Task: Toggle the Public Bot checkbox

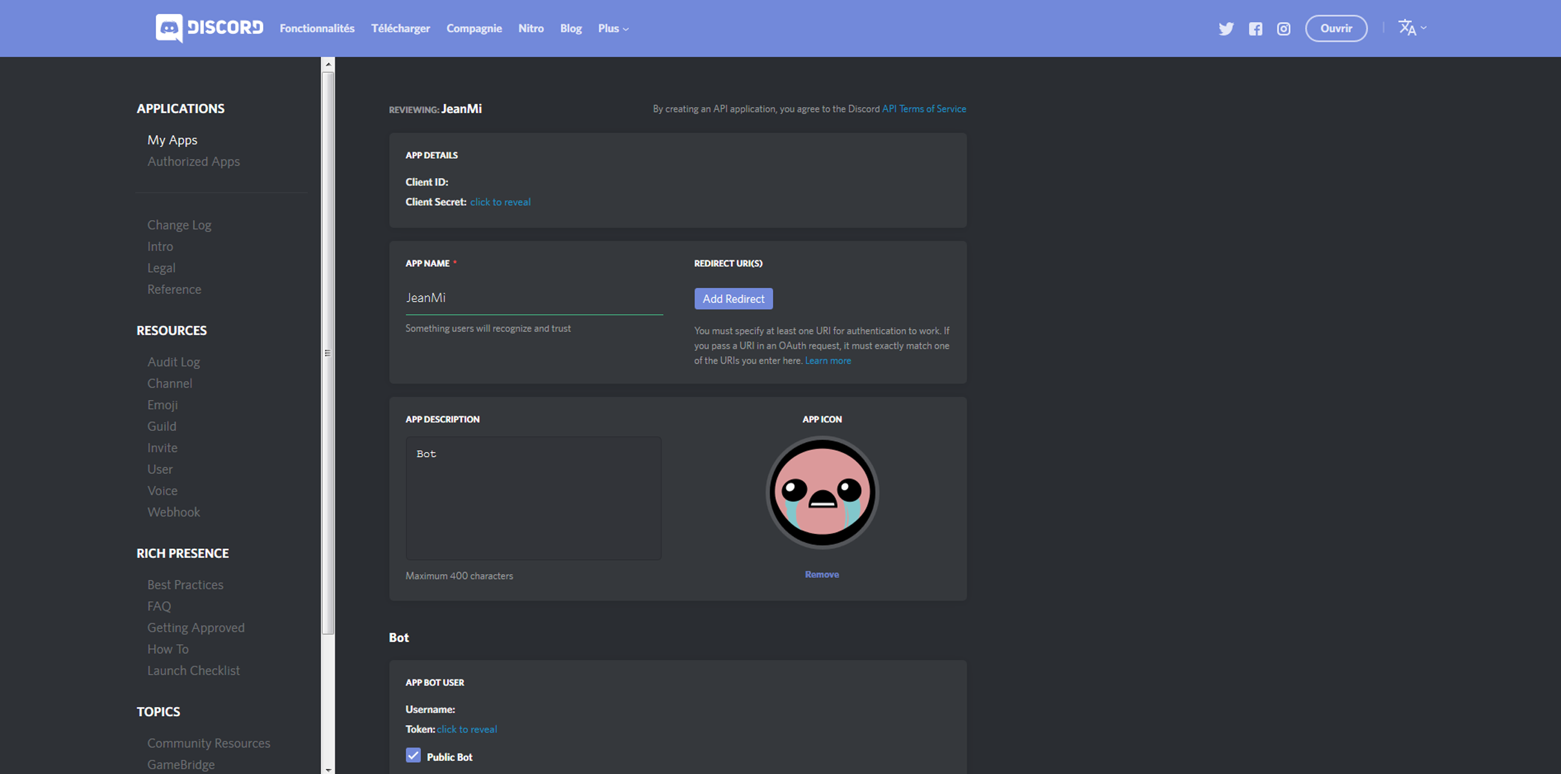Action: [413, 755]
